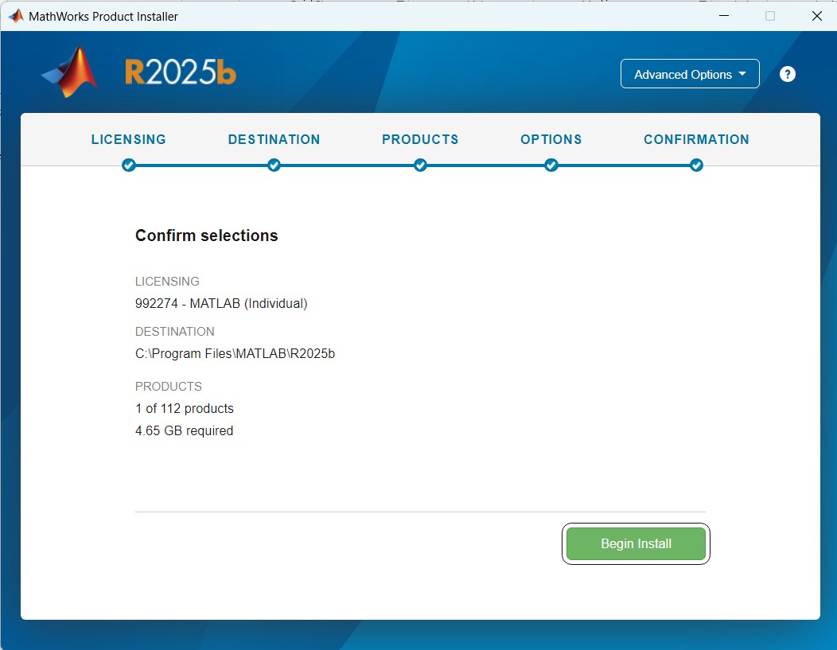Click the checkmark circle under Options
Viewport: 837px width, 650px height.
pyautogui.click(x=551, y=165)
